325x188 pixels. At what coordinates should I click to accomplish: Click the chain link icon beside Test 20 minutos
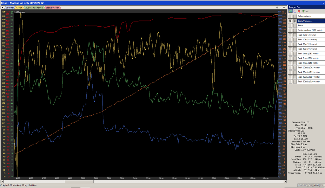tap(295, 21)
